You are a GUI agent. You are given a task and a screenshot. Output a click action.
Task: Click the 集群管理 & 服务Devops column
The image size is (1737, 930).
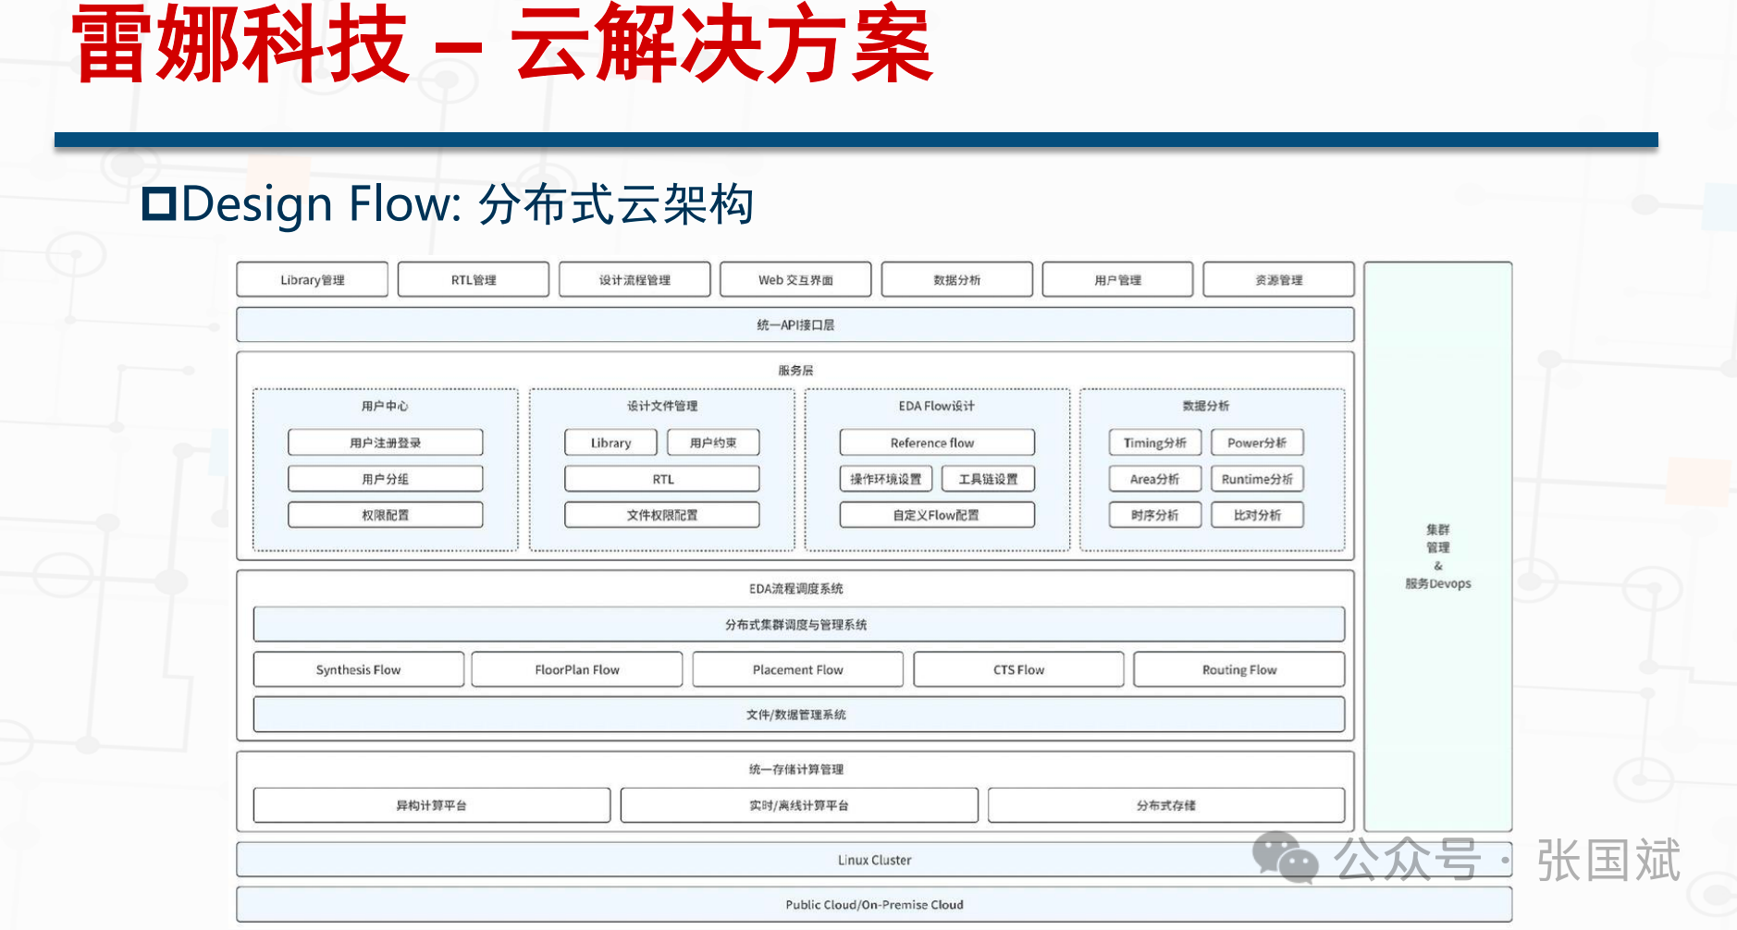click(1438, 547)
